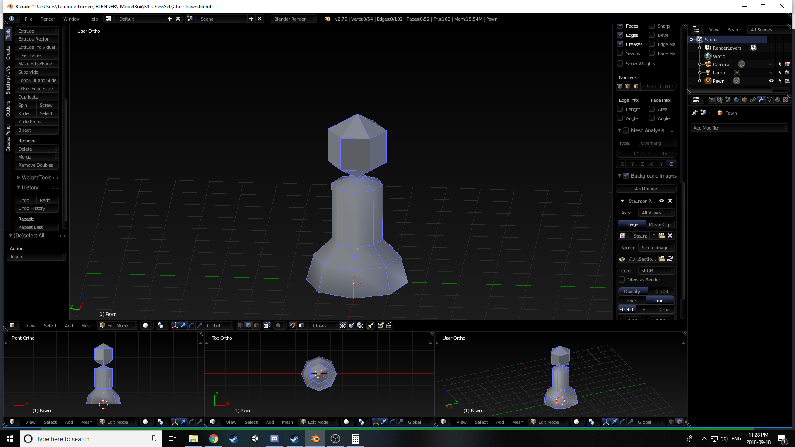Select rotate manipulator arc in main viewport header
795x447 pixels.
pos(191,326)
